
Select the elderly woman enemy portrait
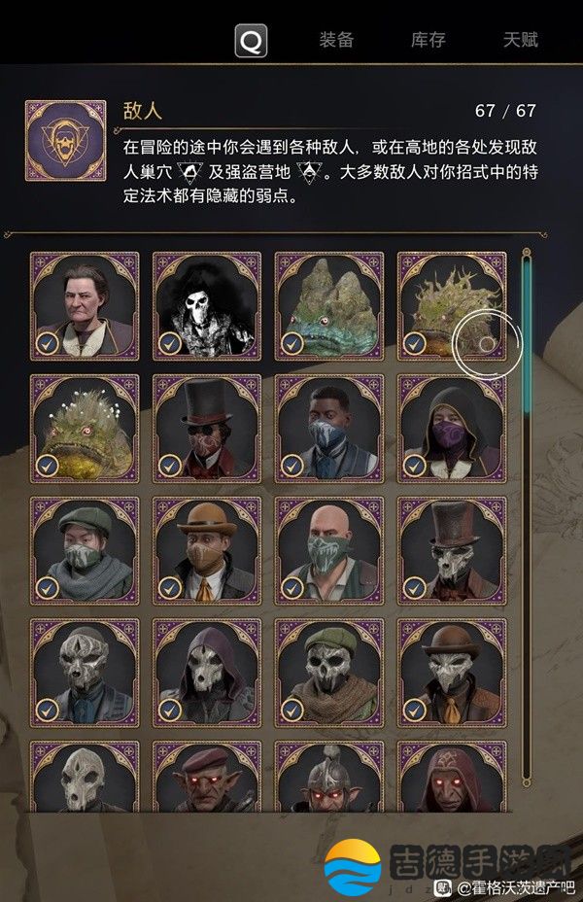click(85, 306)
